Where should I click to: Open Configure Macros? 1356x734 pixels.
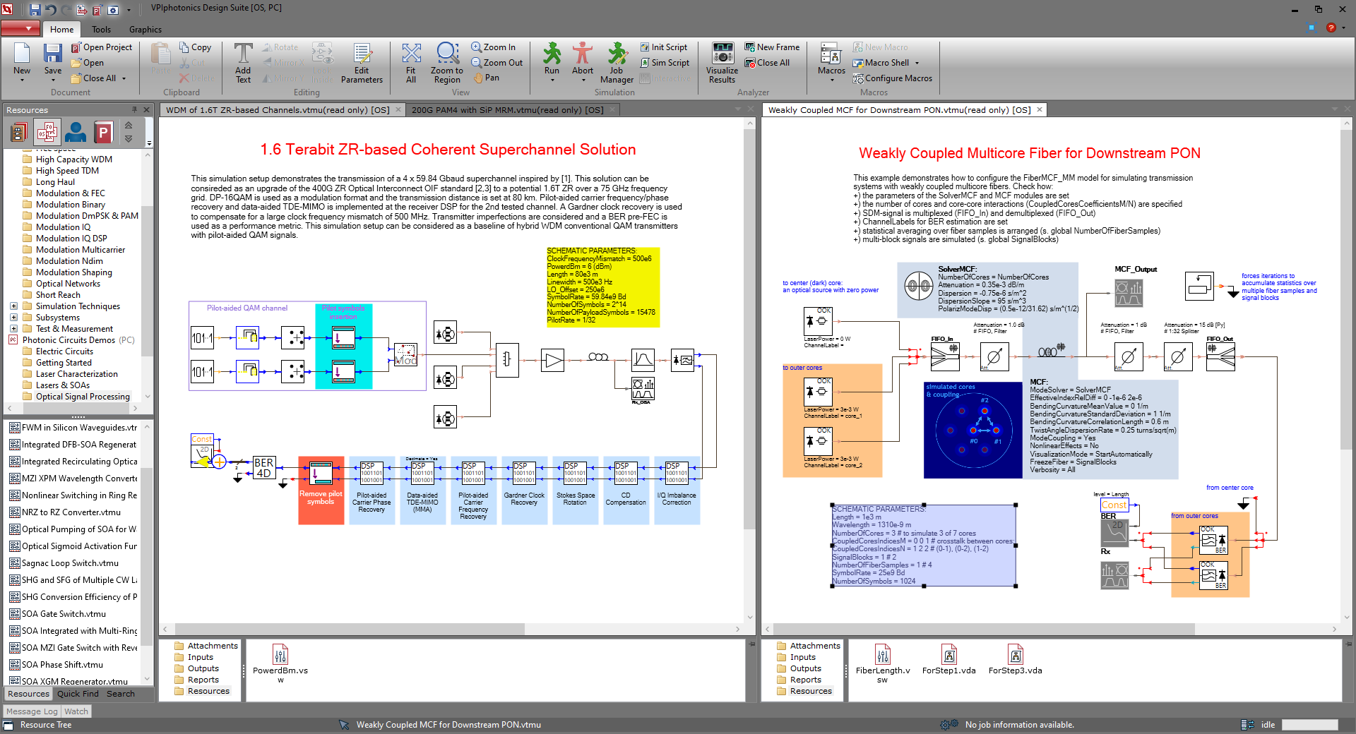pos(892,78)
